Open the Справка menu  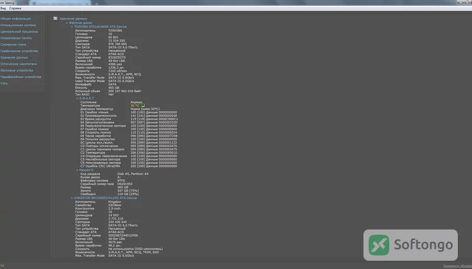pyautogui.click(x=15, y=8)
